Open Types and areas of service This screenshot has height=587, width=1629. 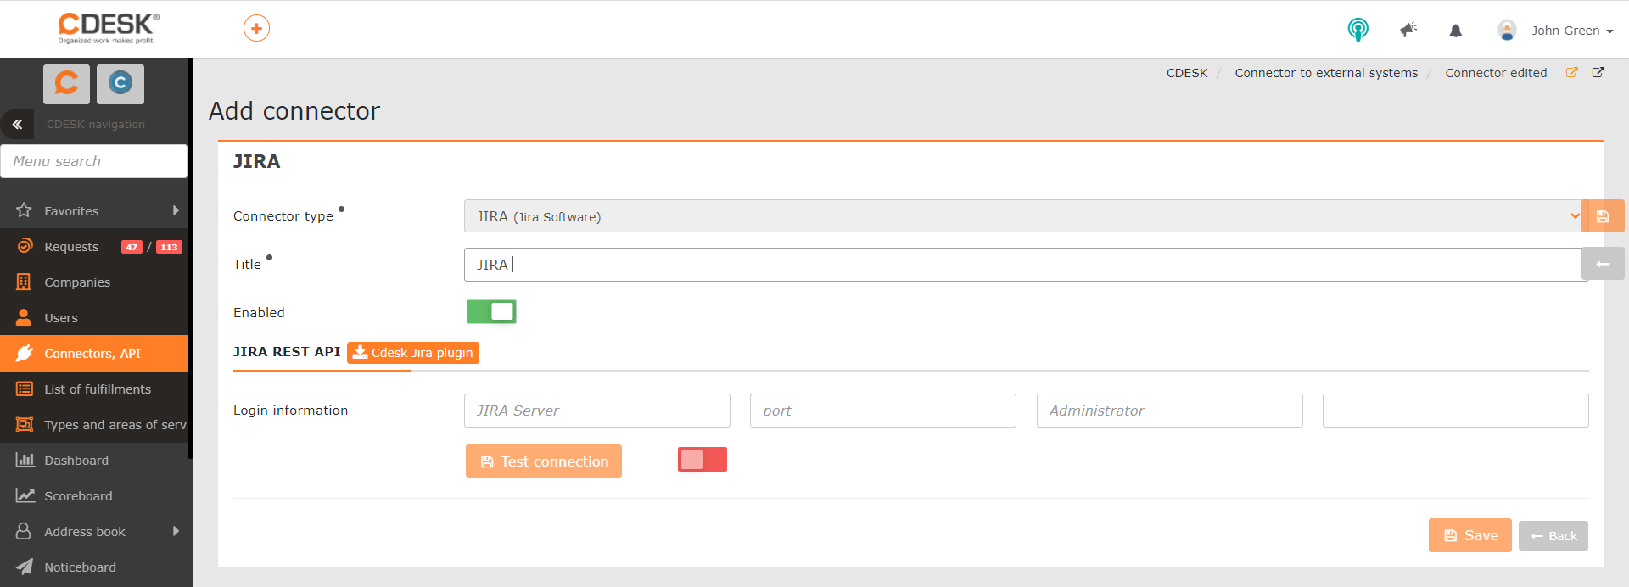click(x=93, y=425)
